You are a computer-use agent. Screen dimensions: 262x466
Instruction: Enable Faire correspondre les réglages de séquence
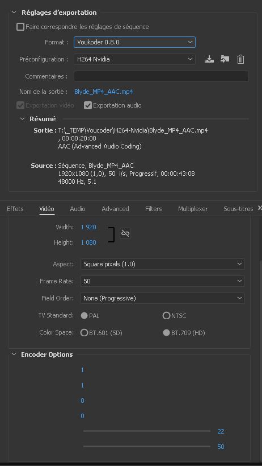pos(20,27)
